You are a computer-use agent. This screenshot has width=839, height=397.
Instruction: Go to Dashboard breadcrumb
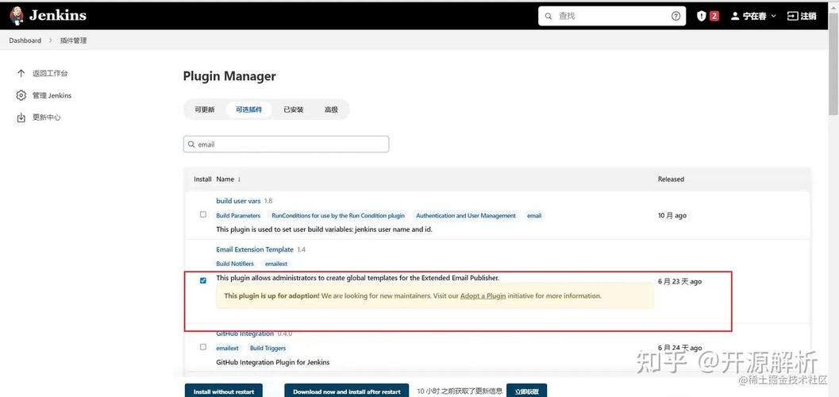25,40
